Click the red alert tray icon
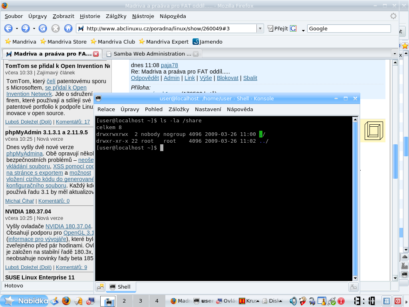The image size is (409, 307). pyautogui.click(x=341, y=301)
